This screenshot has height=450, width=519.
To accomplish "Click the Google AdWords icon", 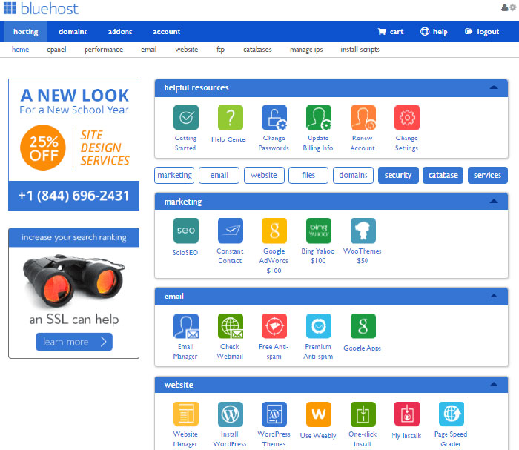I will tap(274, 231).
